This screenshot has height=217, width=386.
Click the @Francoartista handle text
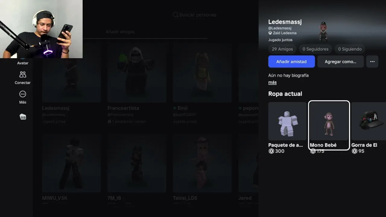pyautogui.click(x=120, y=115)
